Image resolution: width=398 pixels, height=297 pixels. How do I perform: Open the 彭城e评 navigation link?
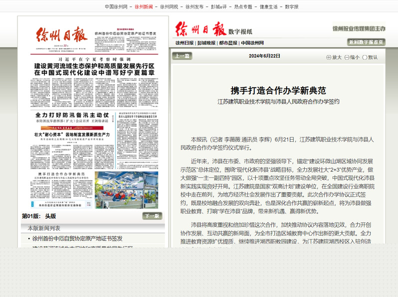[219, 7]
